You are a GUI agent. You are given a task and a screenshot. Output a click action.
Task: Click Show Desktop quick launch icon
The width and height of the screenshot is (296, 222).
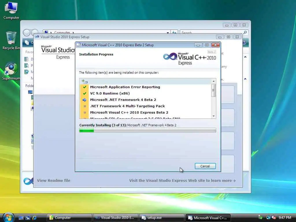[x=21, y=218]
